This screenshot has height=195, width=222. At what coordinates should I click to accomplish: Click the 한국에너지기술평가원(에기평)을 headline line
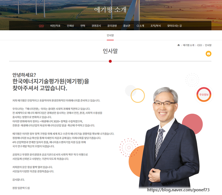coord(51,81)
